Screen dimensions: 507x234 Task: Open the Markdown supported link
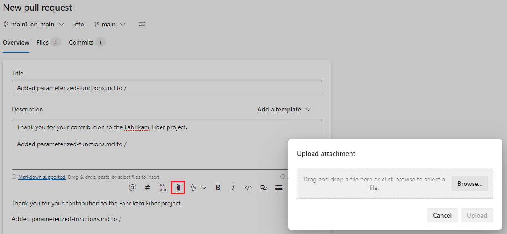[42, 177]
